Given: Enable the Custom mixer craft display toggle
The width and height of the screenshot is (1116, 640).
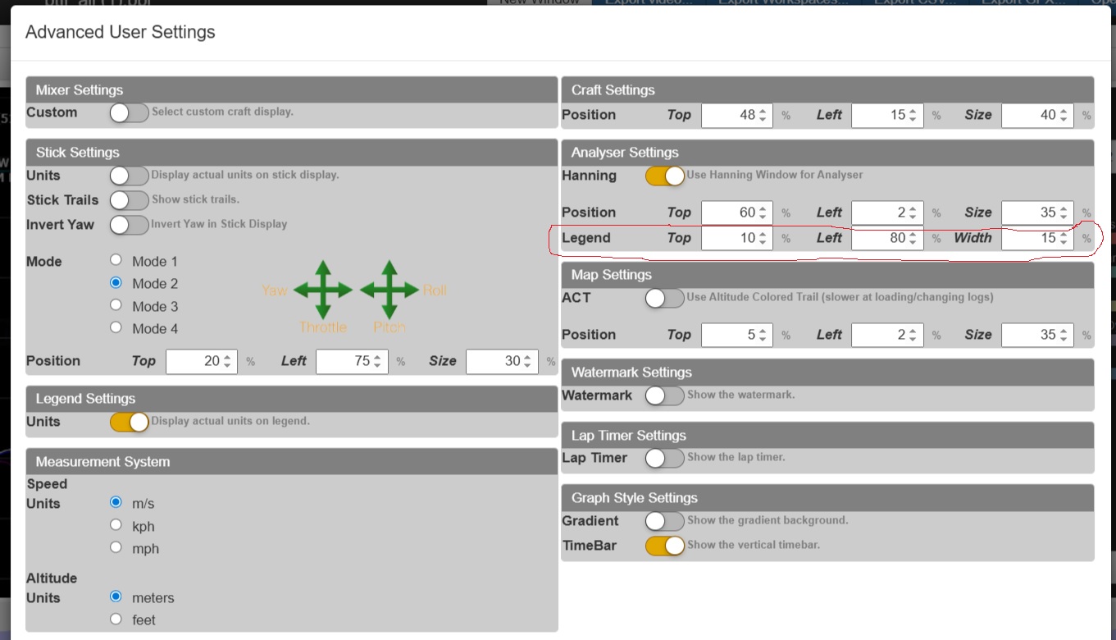Looking at the screenshot, I should tap(129, 112).
